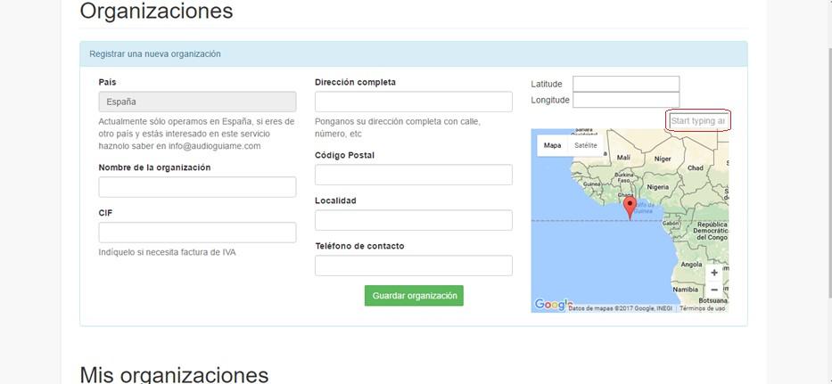Zoom in on the map with plus button
Viewport: 832px width, 384px height.
pyautogui.click(x=713, y=273)
